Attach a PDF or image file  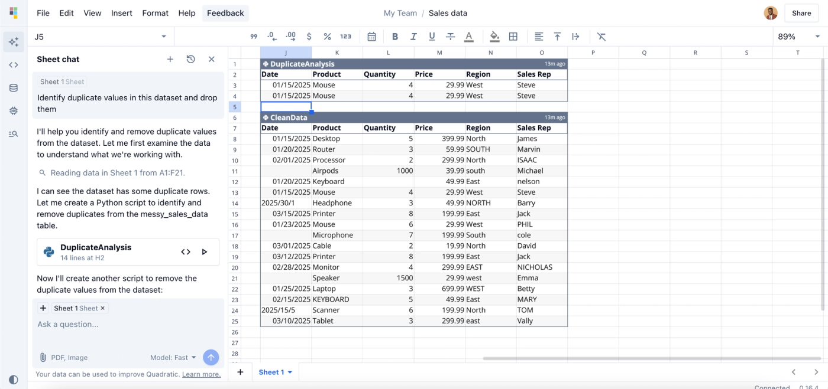pyautogui.click(x=63, y=357)
